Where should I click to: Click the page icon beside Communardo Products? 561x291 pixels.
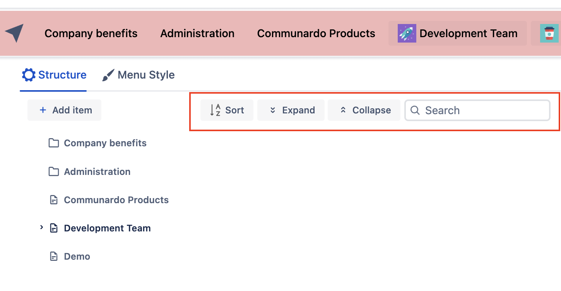click(x=54, y=200)
